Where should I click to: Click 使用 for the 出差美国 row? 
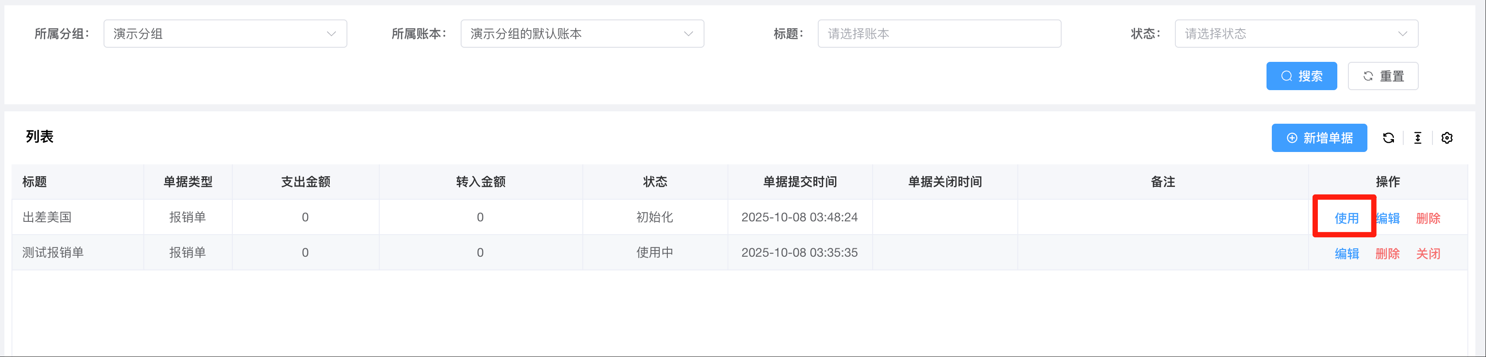[x=1347, y=218]
